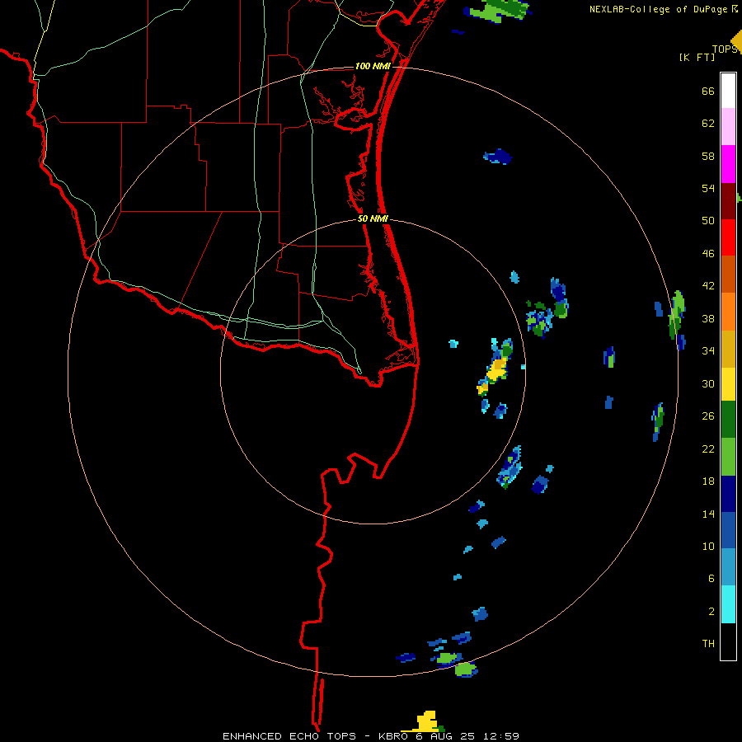Click the yellow-cored storm cell inside the 50 NMI ring
The width and height of the screenshot is (742, 742).
[496, 369]
